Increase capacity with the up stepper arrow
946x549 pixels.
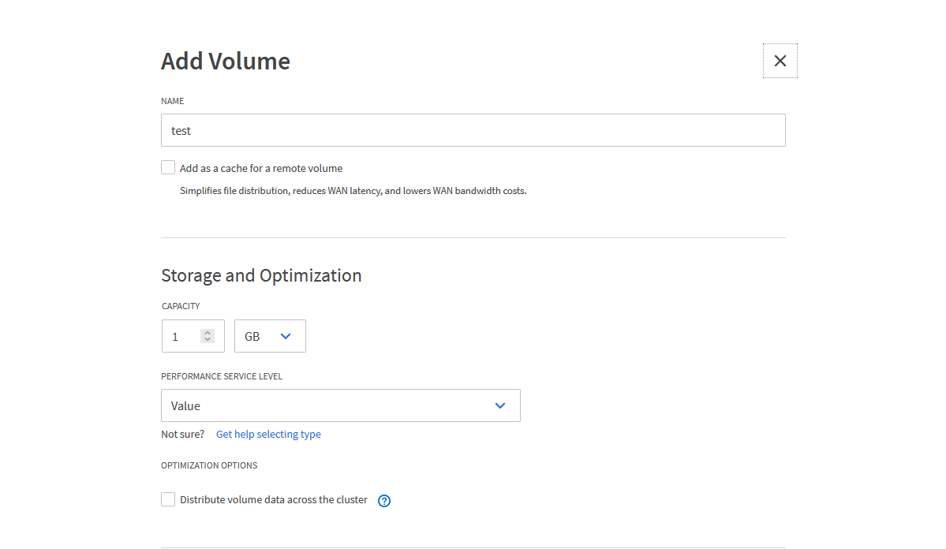click(208, 332)
